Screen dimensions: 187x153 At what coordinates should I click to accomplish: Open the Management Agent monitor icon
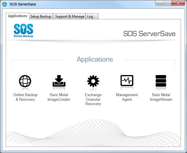point(127,81)
